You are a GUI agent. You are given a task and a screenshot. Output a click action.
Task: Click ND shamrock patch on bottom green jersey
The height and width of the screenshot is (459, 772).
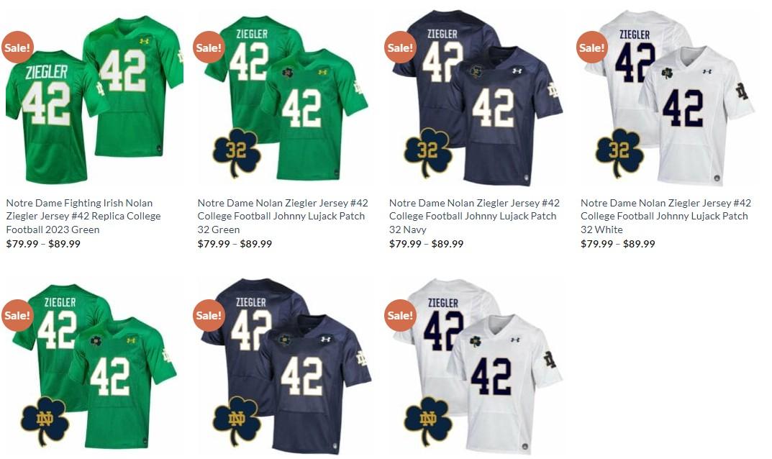tap(45, 421)
